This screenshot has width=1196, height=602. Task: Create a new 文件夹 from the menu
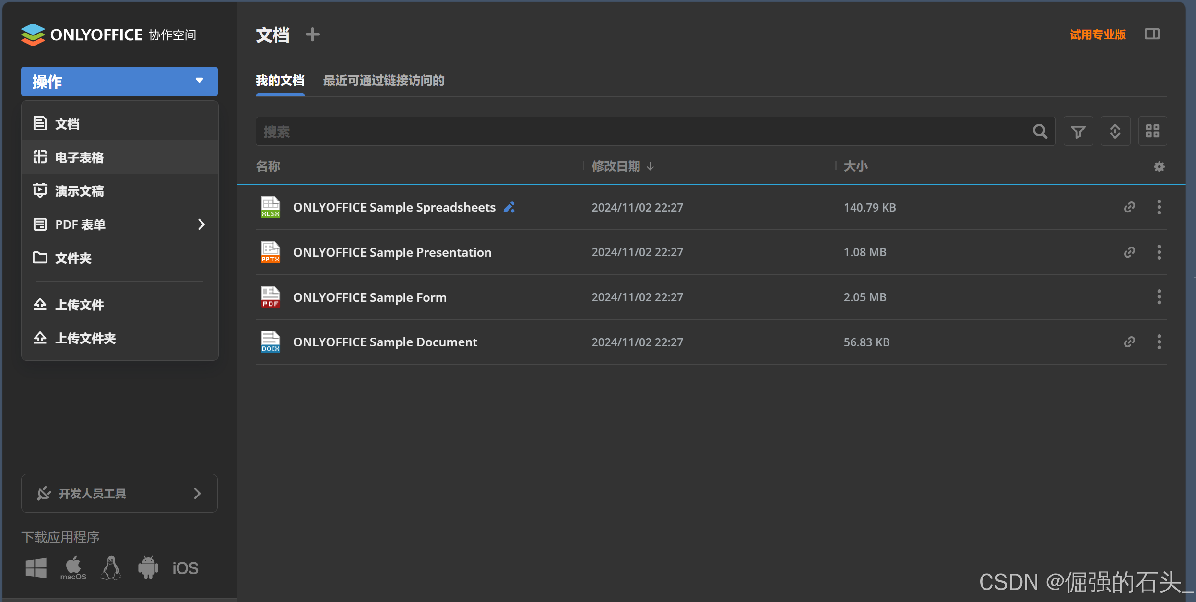pos(120,258)
